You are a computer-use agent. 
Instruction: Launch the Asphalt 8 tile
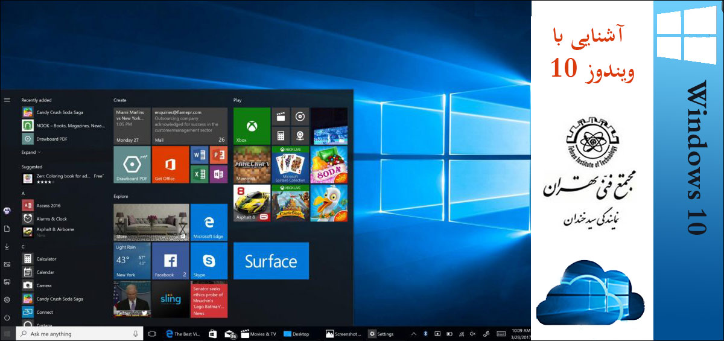[252, 203]
